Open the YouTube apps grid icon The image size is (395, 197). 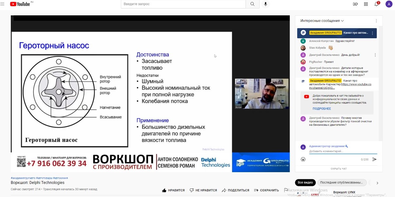tap(366, 4)
